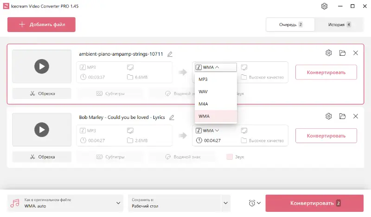
Task: Play the ambient-piano preview thumbnail
Action: [42, 66]
